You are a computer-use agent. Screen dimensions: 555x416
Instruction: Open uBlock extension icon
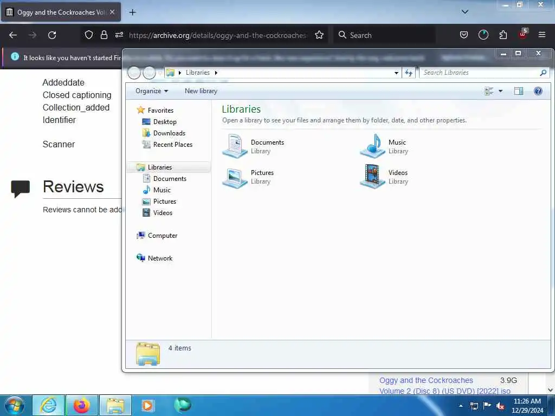tap(522, 34)
